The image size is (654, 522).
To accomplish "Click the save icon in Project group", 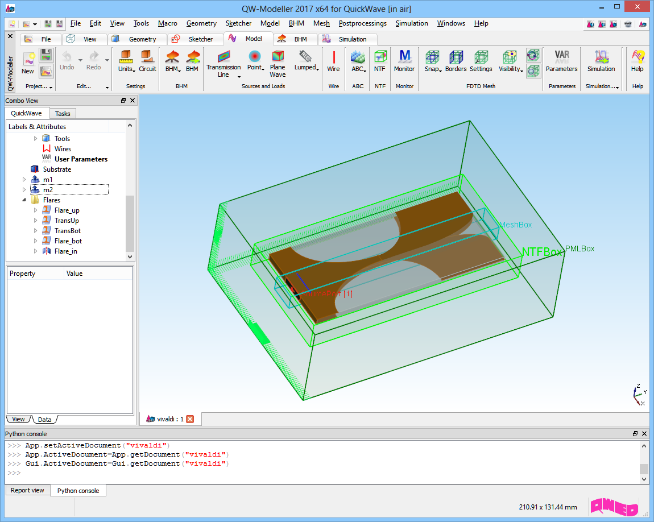I will tap(46, 55).
